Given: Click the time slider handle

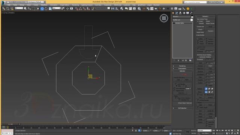Looking at the screenshot, I should click(10, 124).
